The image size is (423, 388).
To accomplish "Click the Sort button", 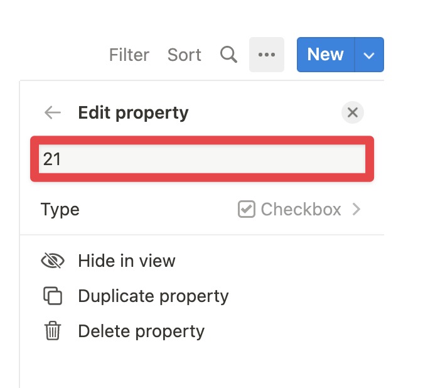I will pyautogui.click(x=185, y=55).
